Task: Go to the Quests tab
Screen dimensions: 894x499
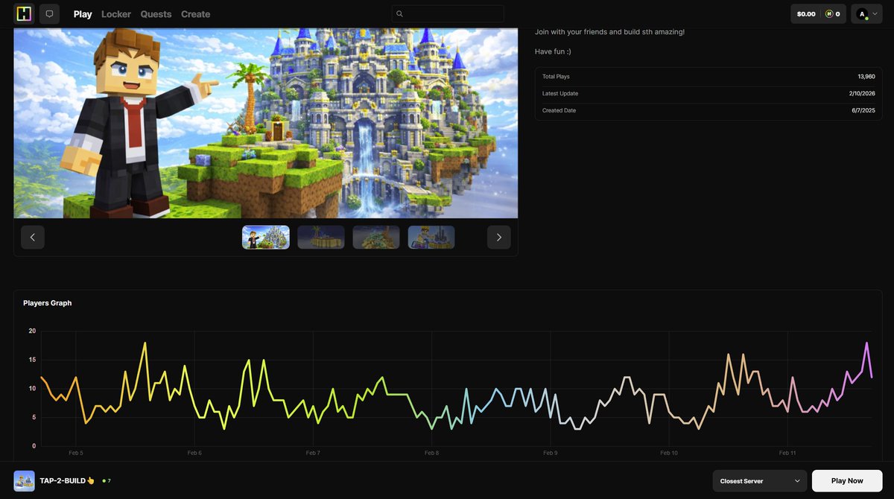Action: [156, 14]
